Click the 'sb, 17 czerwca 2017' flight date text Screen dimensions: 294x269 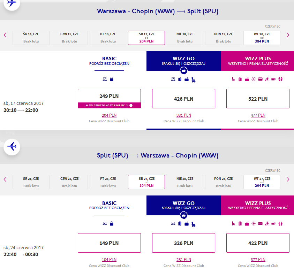23,103
